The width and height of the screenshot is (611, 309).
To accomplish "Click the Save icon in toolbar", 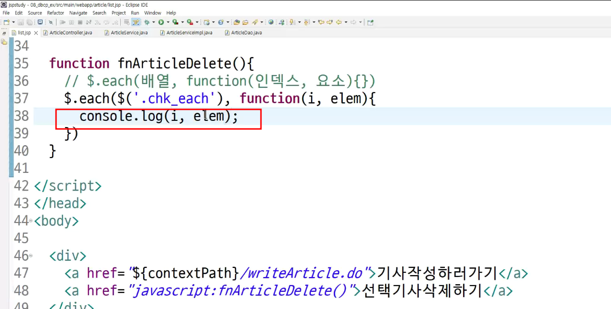I will (x=21, y=22).
